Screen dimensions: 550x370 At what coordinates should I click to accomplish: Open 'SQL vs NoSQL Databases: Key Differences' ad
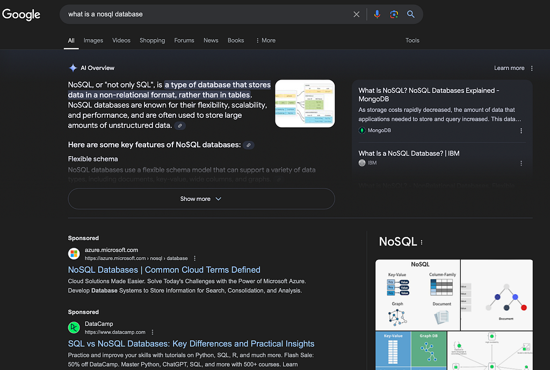click(x=191, y=344)
